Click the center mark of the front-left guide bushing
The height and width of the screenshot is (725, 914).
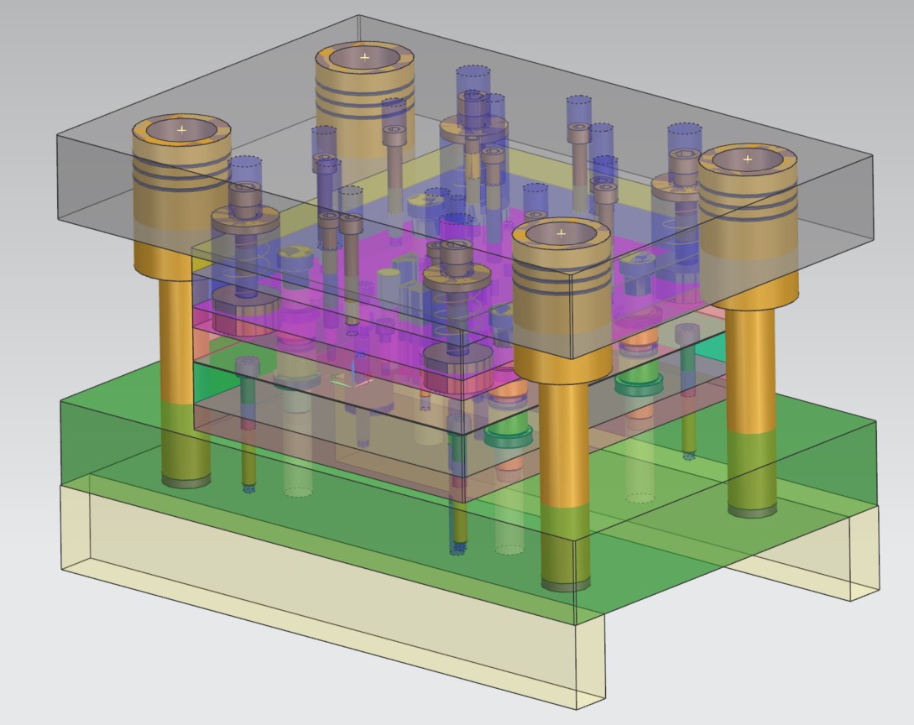tap(181, 130)
